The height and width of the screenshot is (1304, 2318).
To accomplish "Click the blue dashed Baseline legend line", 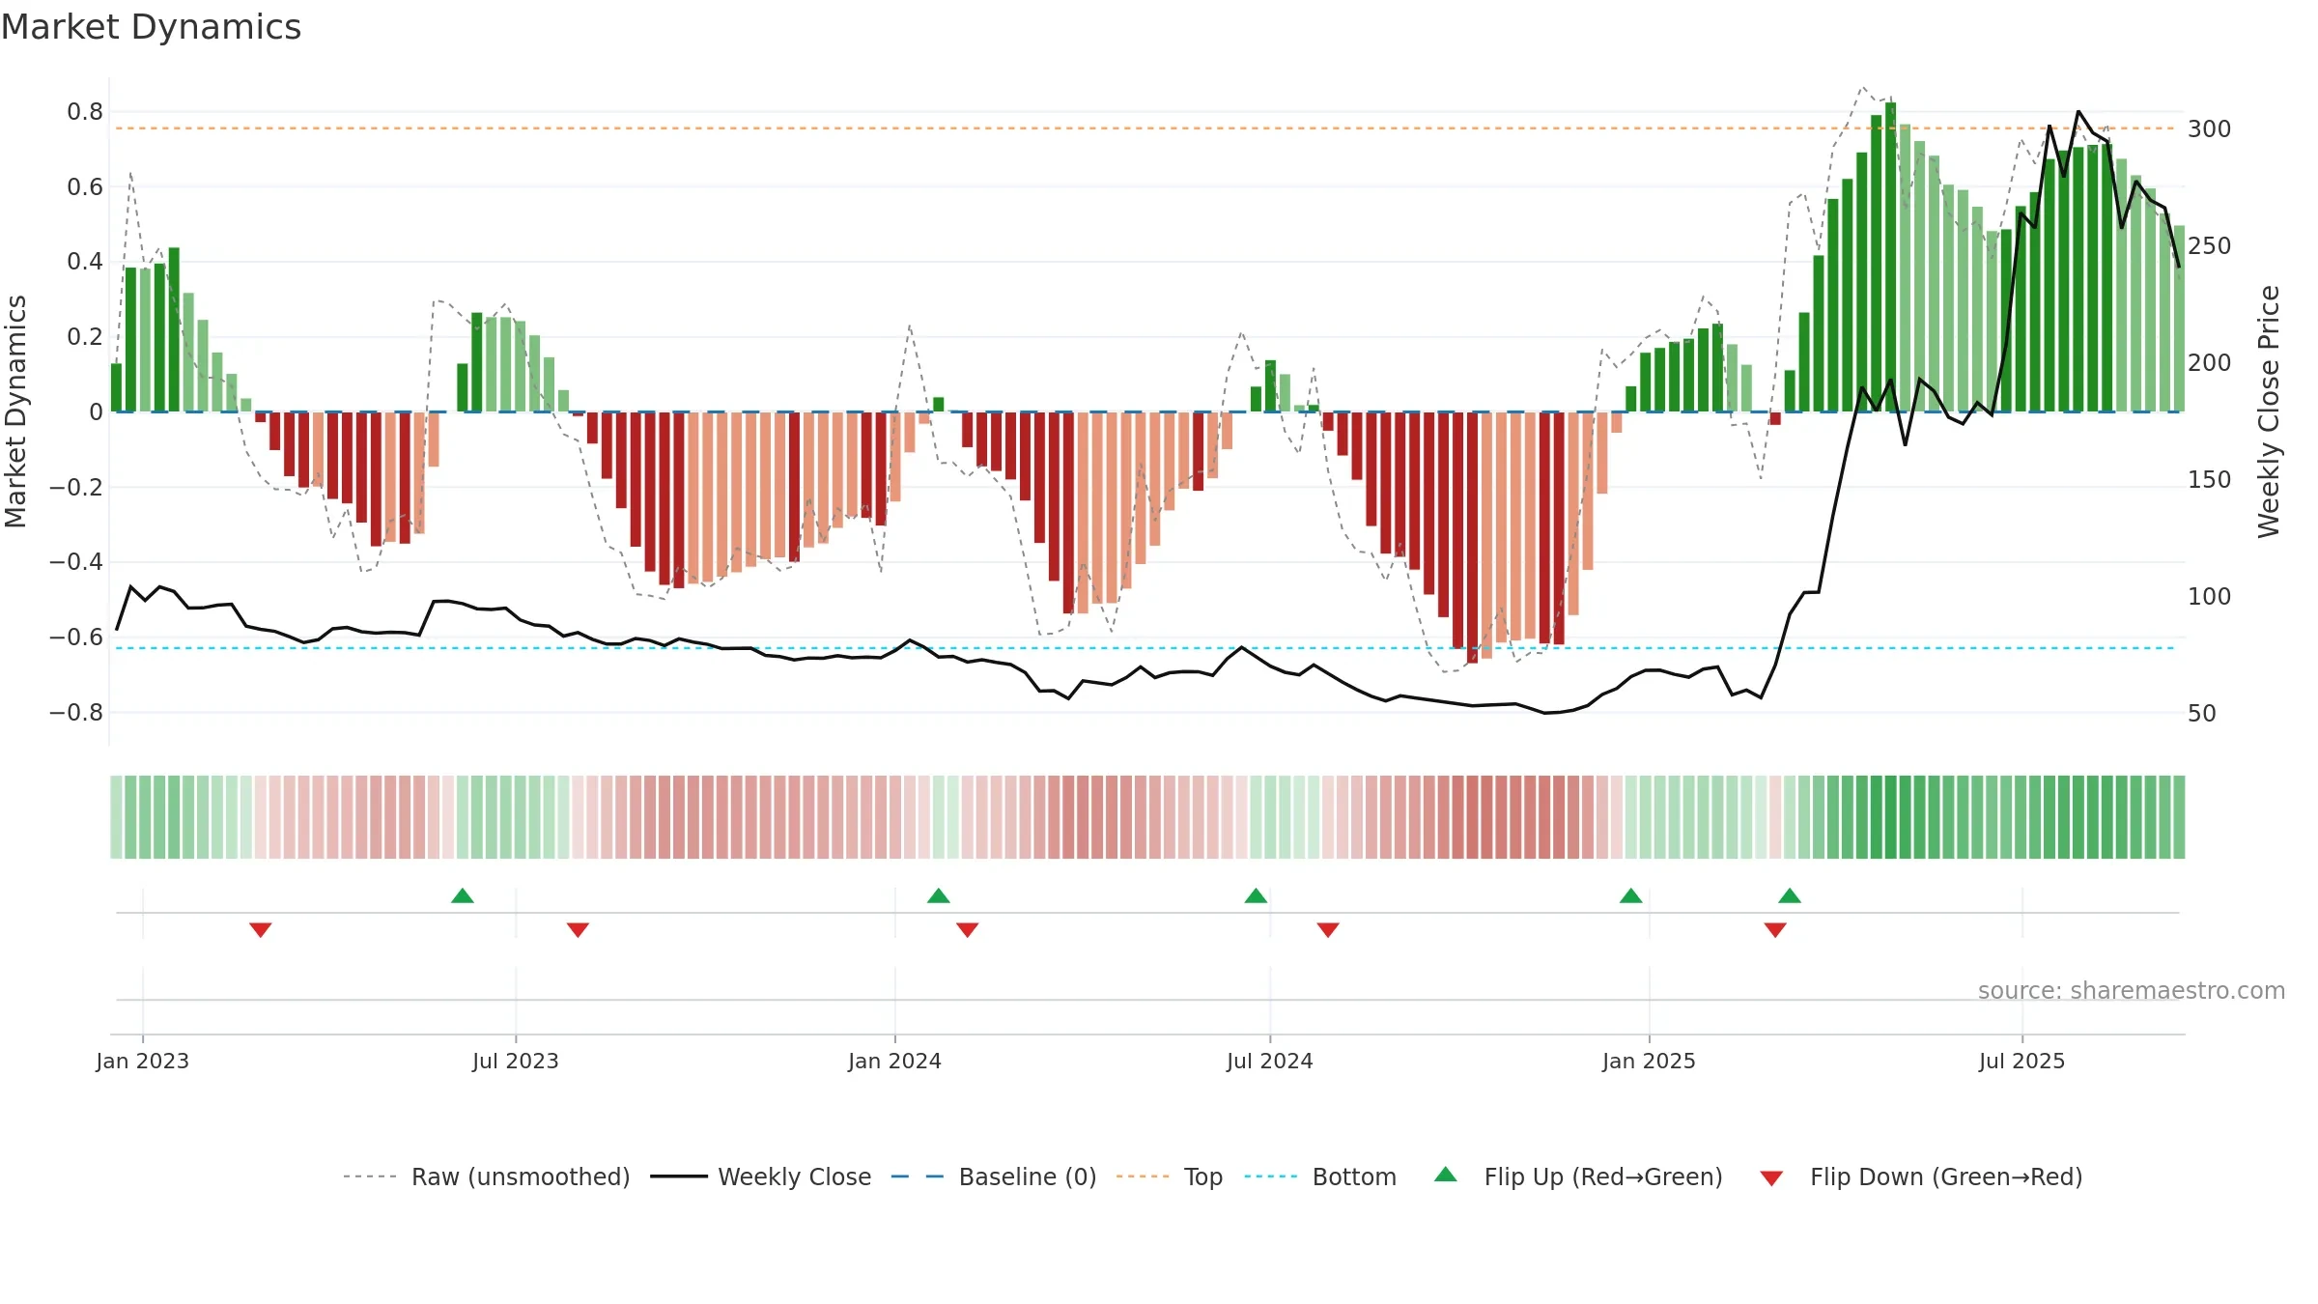I will [918, 1176].
